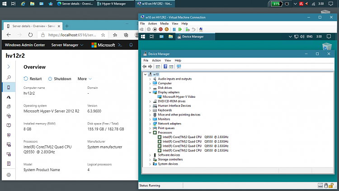This screenshot has width=339, height=191.
Task: Open the Azure icon in Admin Center sidebar
Action: (x=9, y=97)
